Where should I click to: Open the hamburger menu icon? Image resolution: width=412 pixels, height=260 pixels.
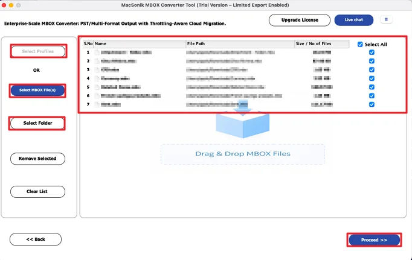[x=386, y=19]
